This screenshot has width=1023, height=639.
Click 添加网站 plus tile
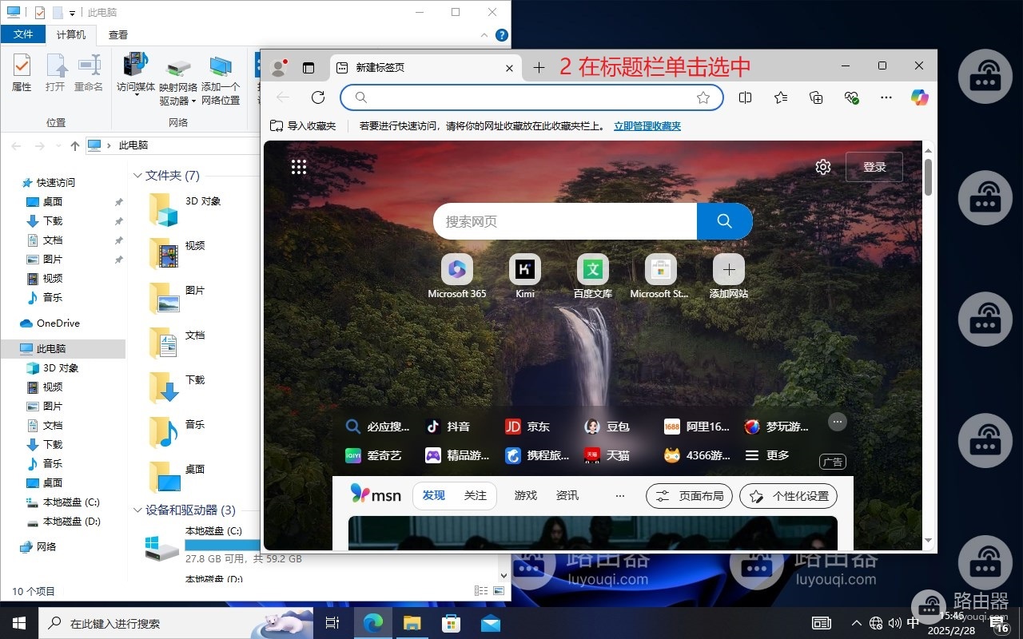point(729,277)
